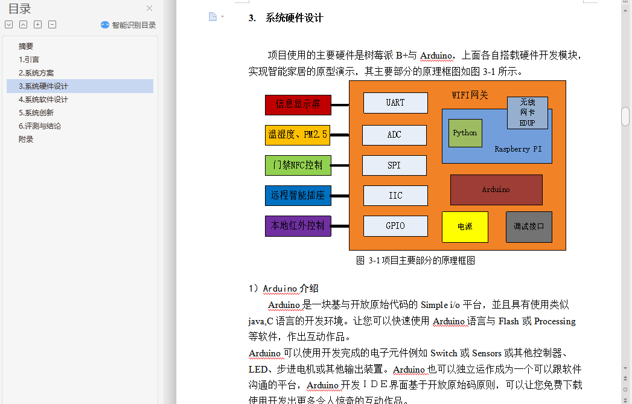
Task: Click the yellow 电源 box
Action: click(x=465, y=227)
